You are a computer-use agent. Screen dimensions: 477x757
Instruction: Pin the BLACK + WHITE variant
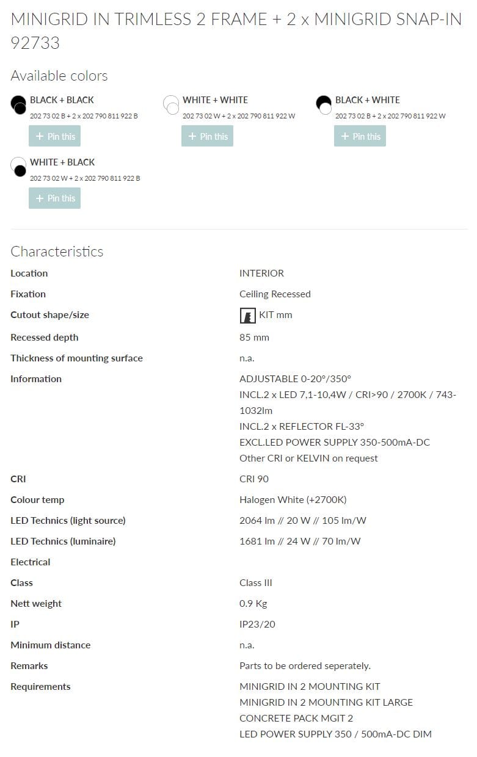coord(360,136)
